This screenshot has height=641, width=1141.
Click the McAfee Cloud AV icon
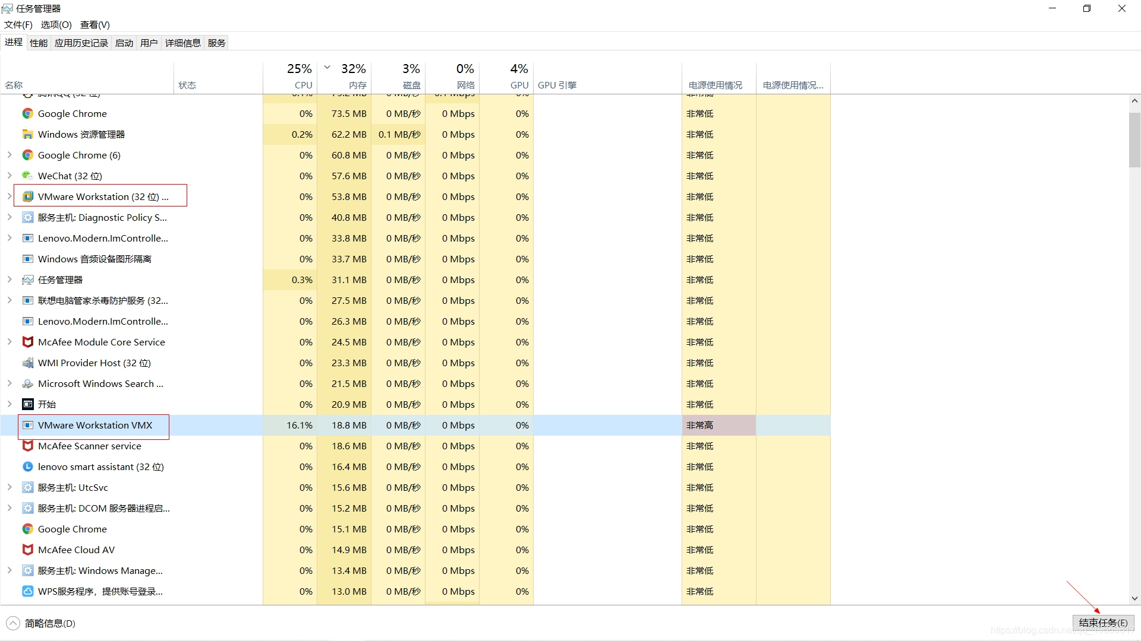[27, 550]
